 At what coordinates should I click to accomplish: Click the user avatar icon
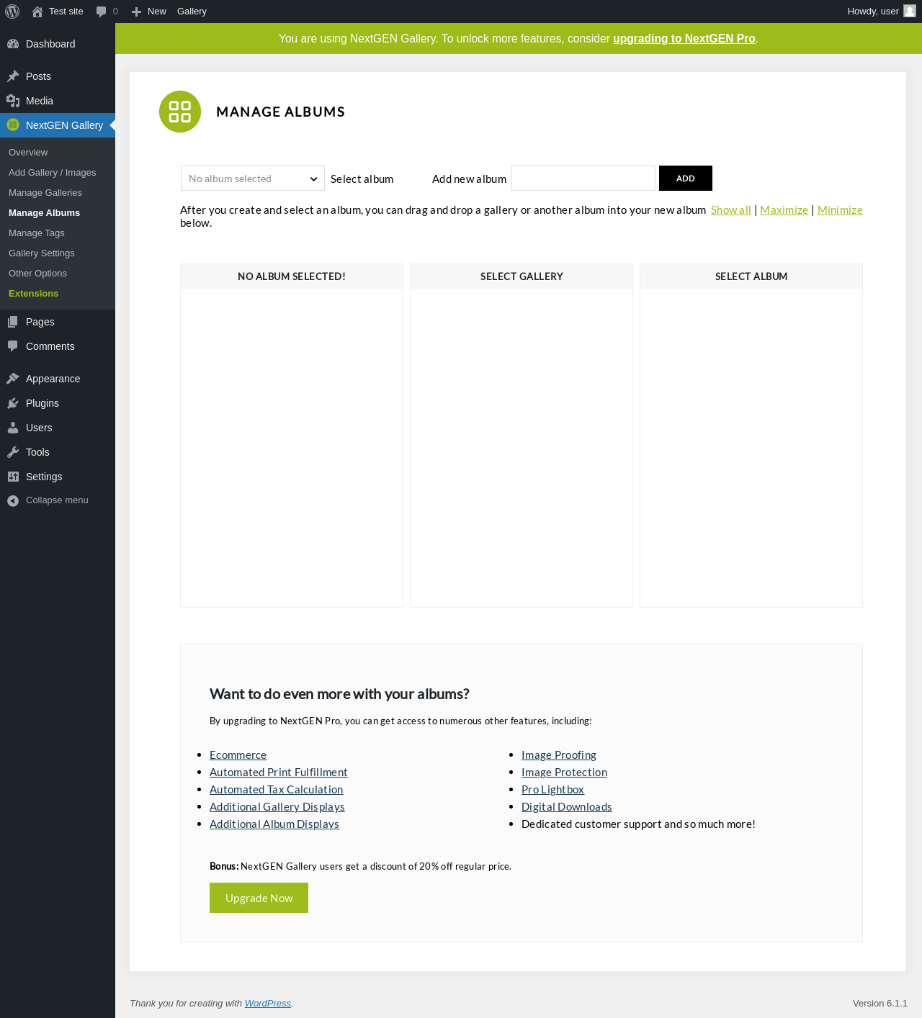pyautogui.click(x=910, y=11)
